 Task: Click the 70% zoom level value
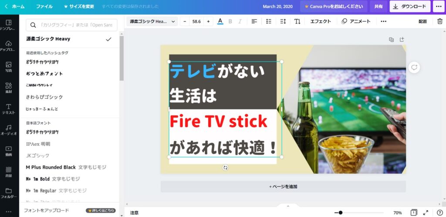click(x=397, y=213)
